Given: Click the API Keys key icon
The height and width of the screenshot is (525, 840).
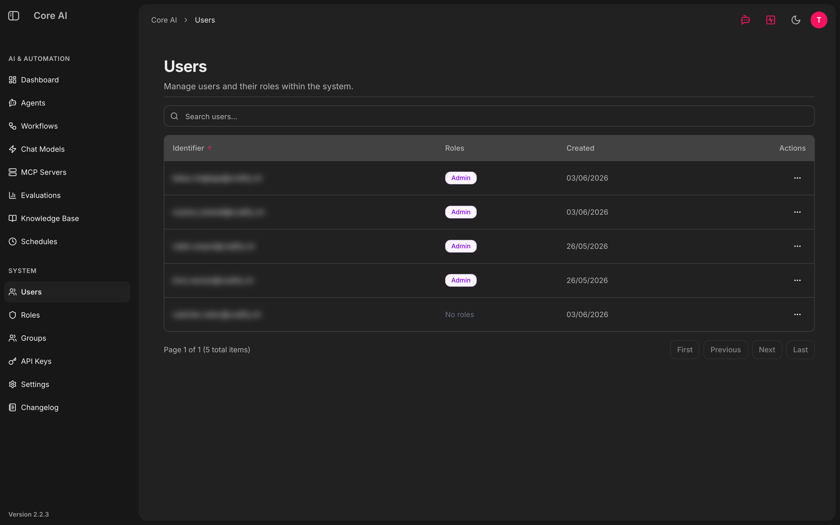Looking at the screenshot, I should (13, 361).
